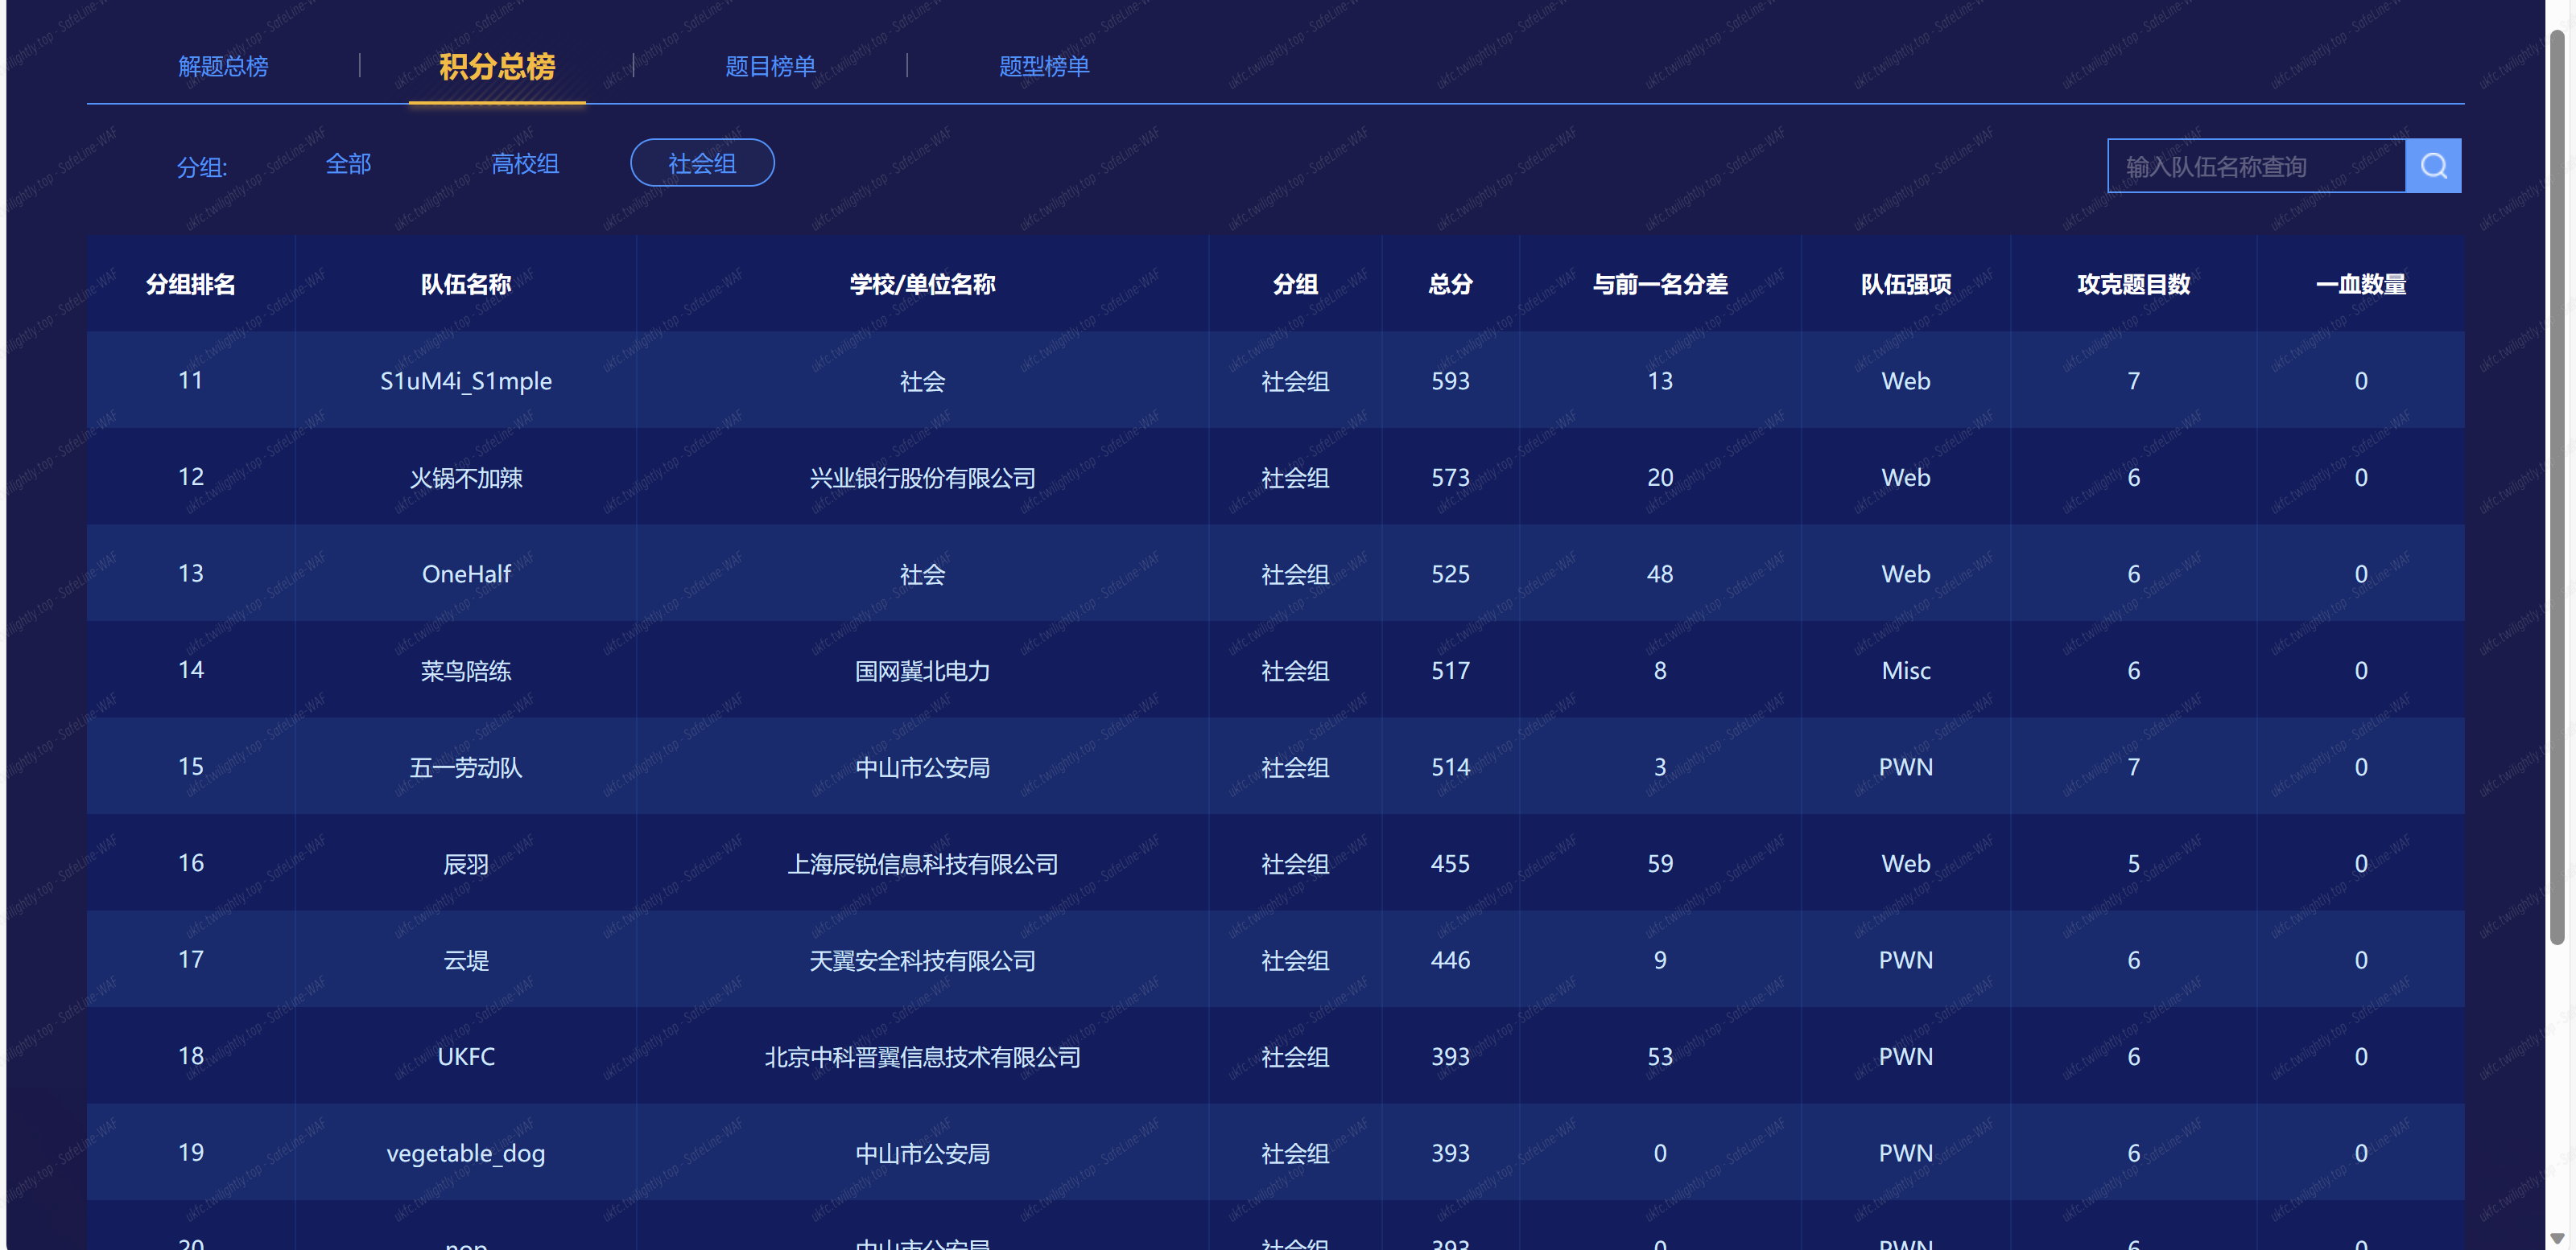This screenshot has width=2576, height=1250.
Task: Select the UKFC team row
Action: coord(465,1056)
